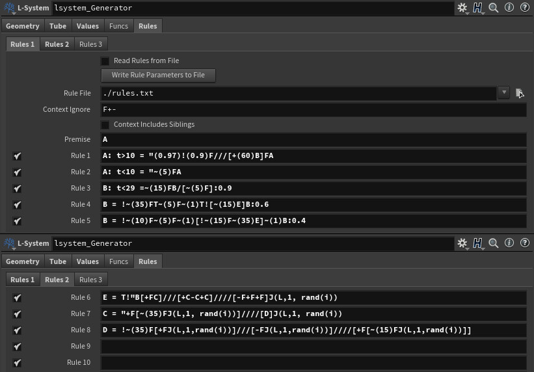The image size is (534, 372).
Task: Click the Context Ignore field
Action: point(314,110)
